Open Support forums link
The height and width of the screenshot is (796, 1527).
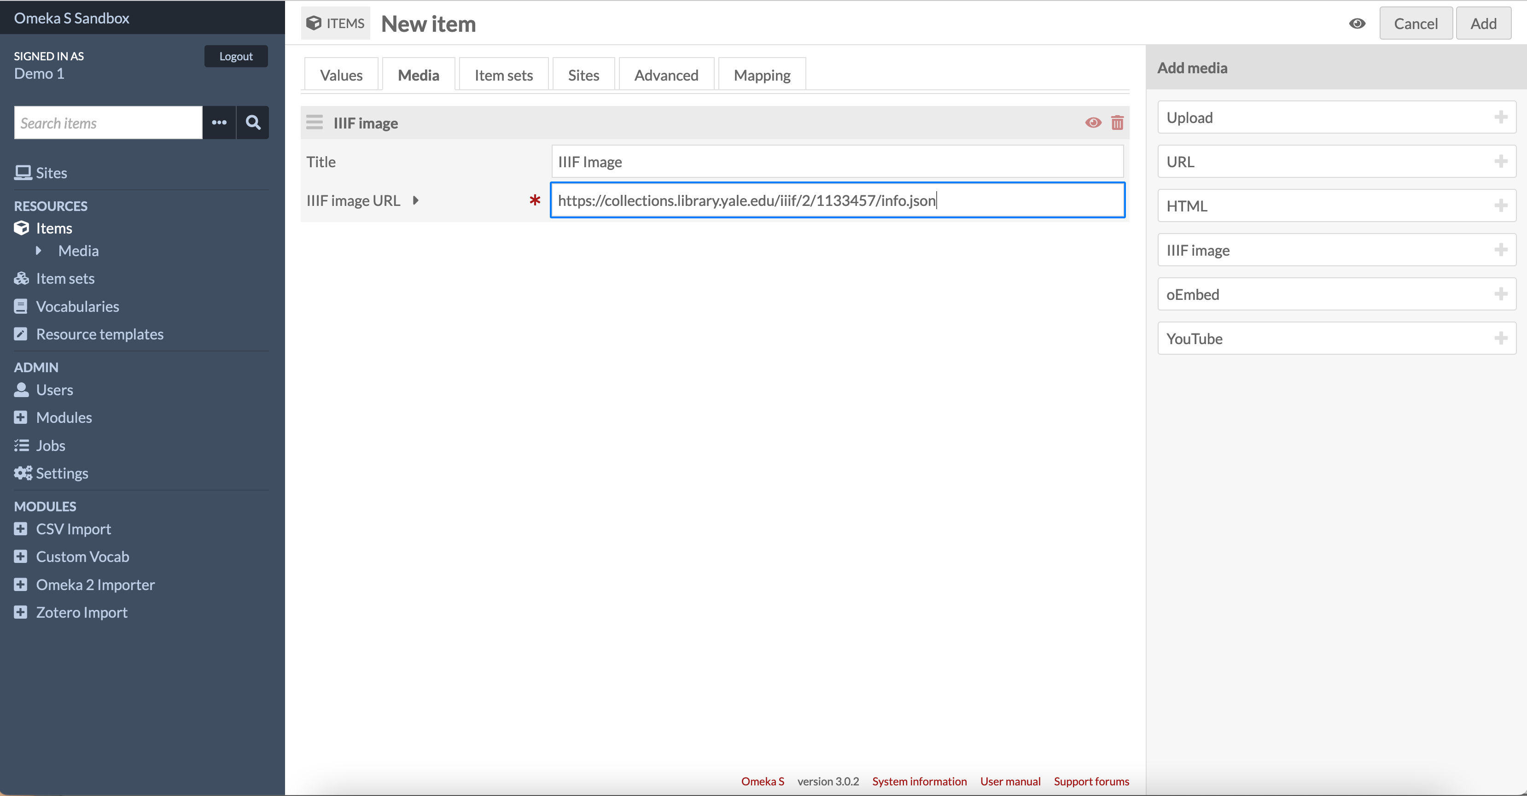click(1091, 781)
